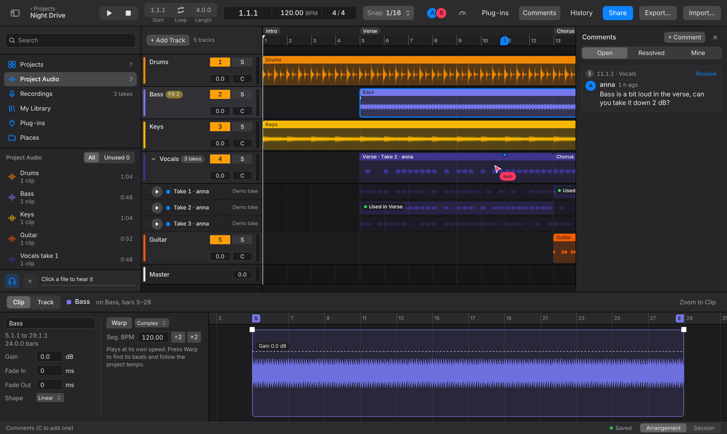Viewport: 727px width, 434px height.
Task: Open the Complex warp mode dropdown
Action: click(x=152, y=323)
